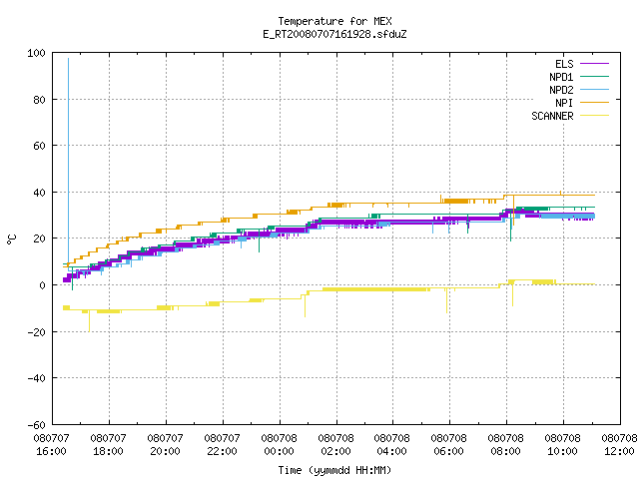
Task: Click the tall NPD2 spike near 100°C
Action: 68,163
